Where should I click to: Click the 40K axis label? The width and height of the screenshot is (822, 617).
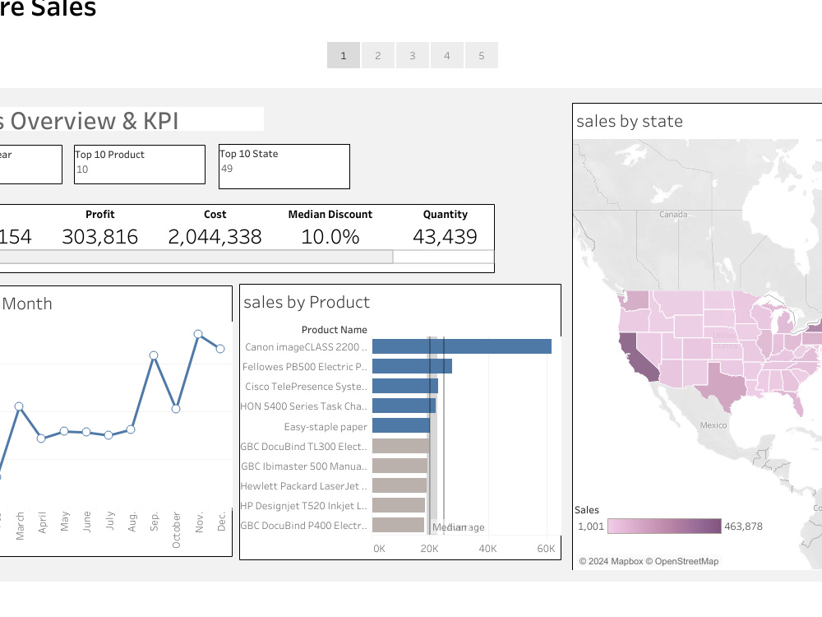pos(487,548)
